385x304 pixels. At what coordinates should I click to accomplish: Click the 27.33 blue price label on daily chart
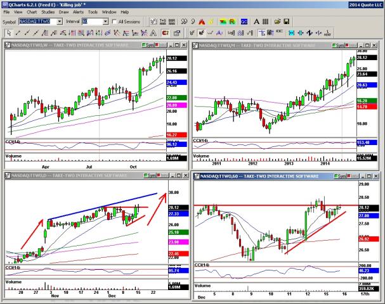(x=178, y=214)
